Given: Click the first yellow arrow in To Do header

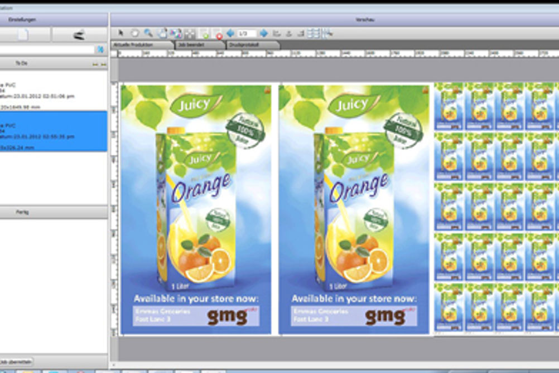Looking at the screenshot, I should click(x=95, y=64).
